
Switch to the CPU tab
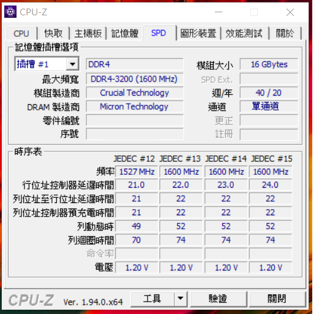(x=21, y=33)
